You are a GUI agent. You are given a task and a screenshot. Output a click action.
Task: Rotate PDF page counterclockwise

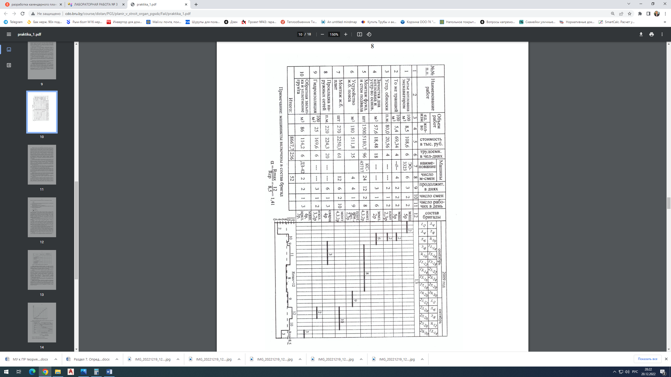click(369, 34)
